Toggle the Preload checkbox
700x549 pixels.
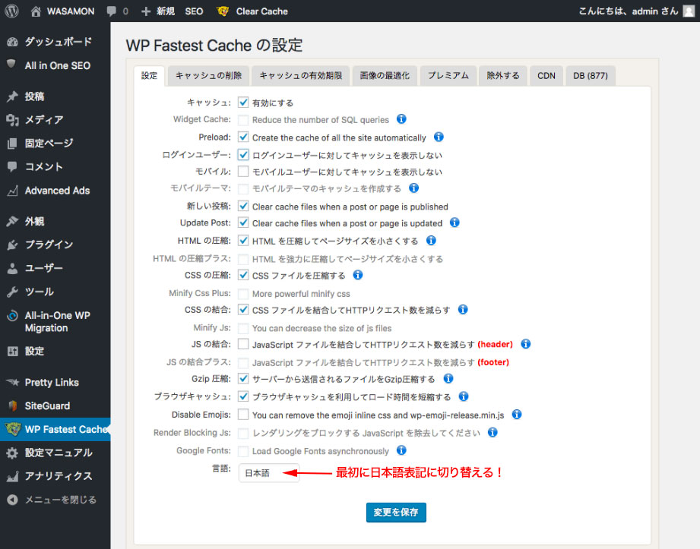(243, 137)
